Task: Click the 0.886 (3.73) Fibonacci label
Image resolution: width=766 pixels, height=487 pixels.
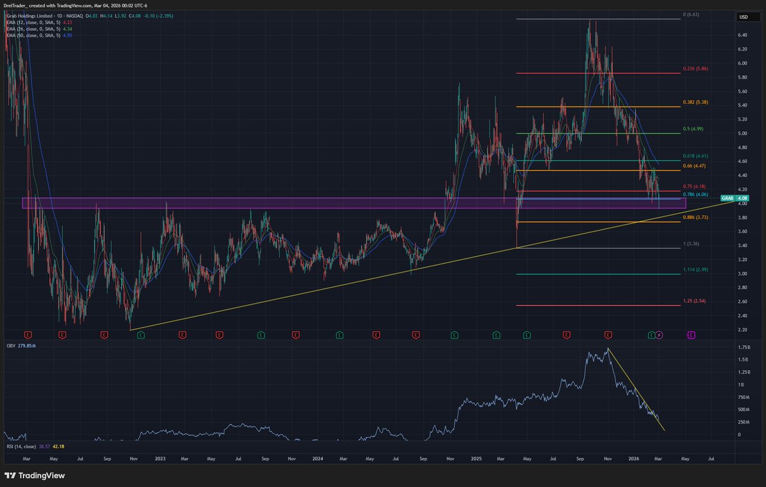Action: coord(696,218)
